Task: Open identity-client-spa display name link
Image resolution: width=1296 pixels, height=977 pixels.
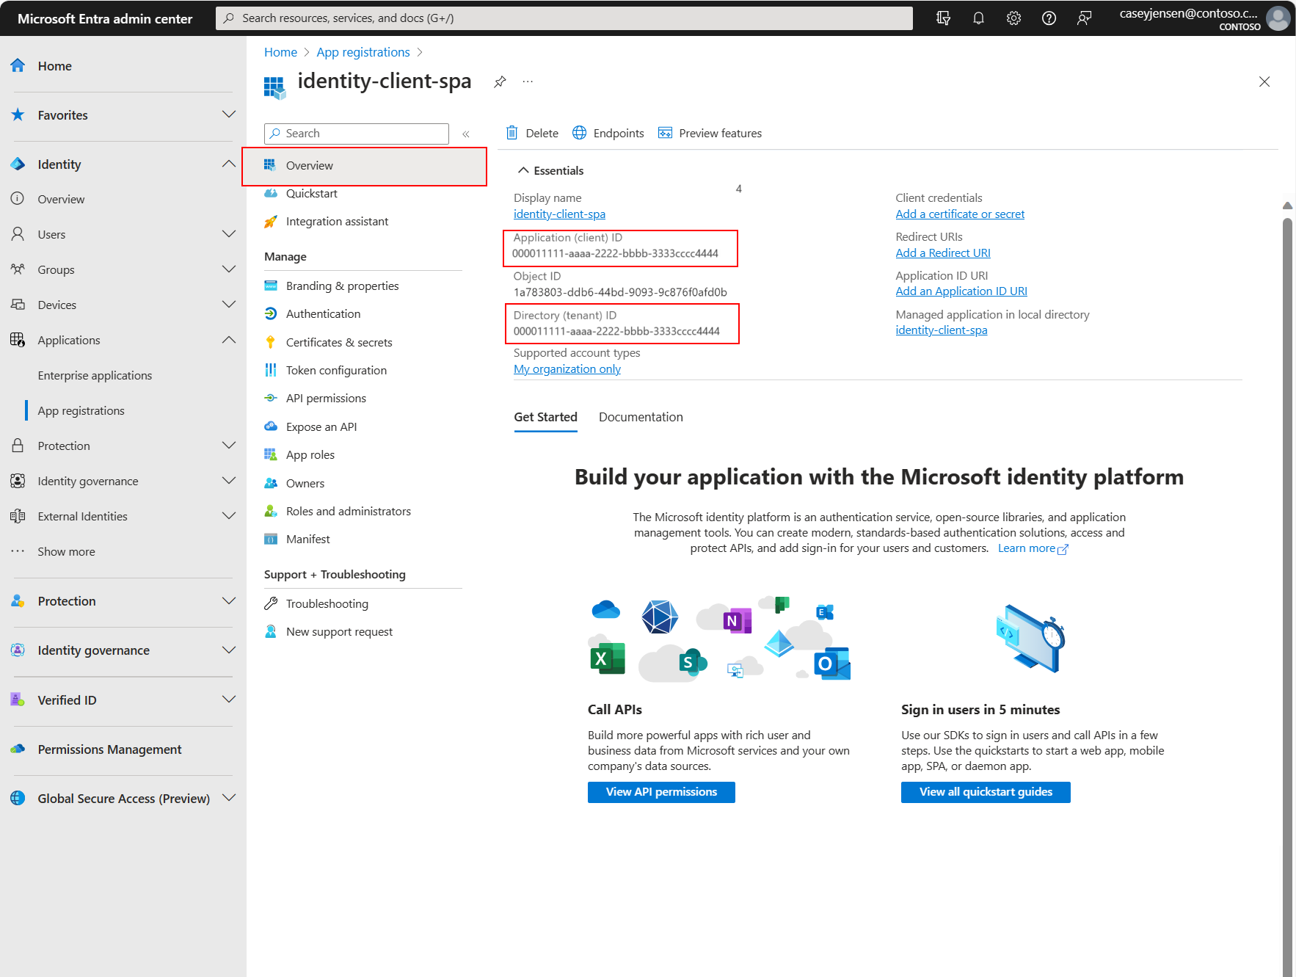Action: click(x=559, y=214)
